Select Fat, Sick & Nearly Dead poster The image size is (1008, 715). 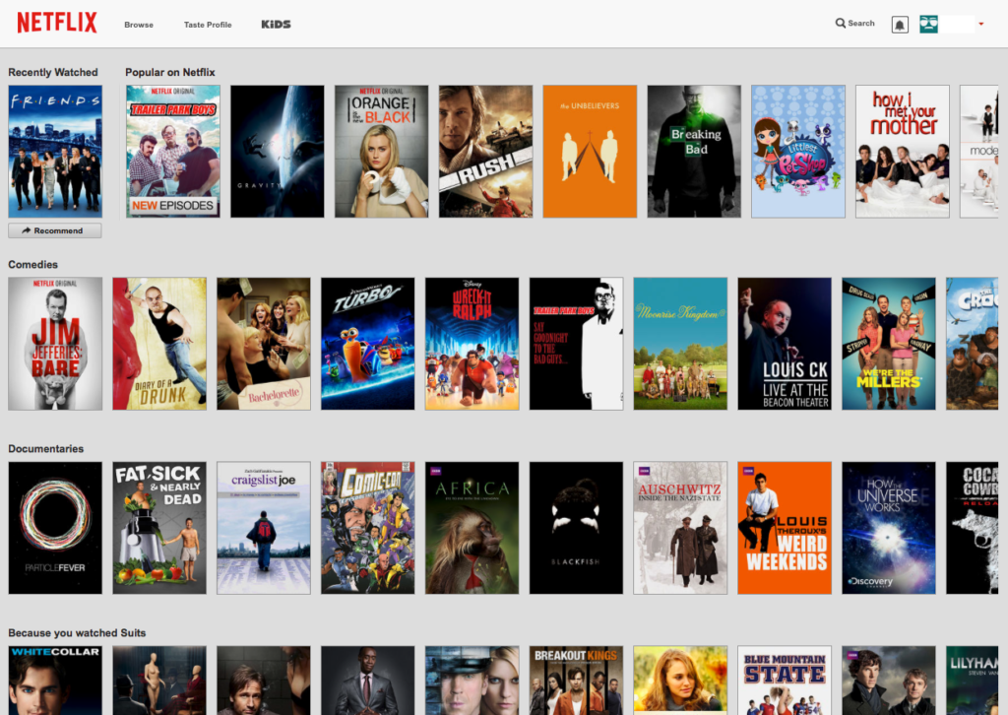pos(159,528)
